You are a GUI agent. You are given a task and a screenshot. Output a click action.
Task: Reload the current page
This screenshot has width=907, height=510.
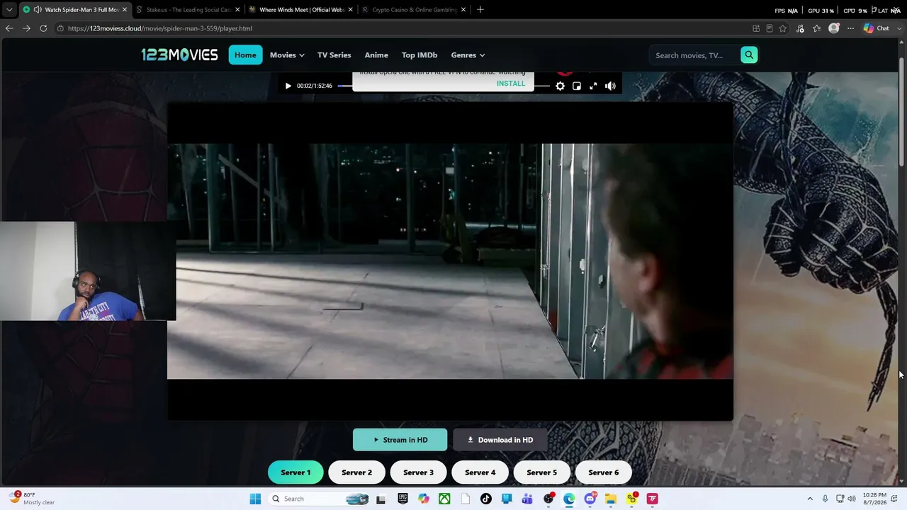coord(43,28)
